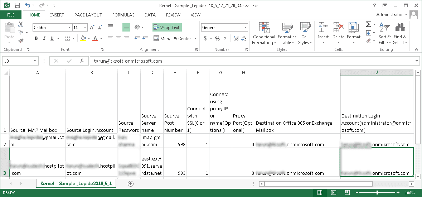This screenshot has height=197, width=422.
Task: Open Find & Select menu
Action: [x=400, y=33]
